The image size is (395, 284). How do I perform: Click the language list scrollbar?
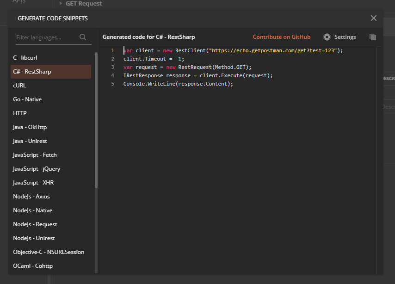point(96,120)
